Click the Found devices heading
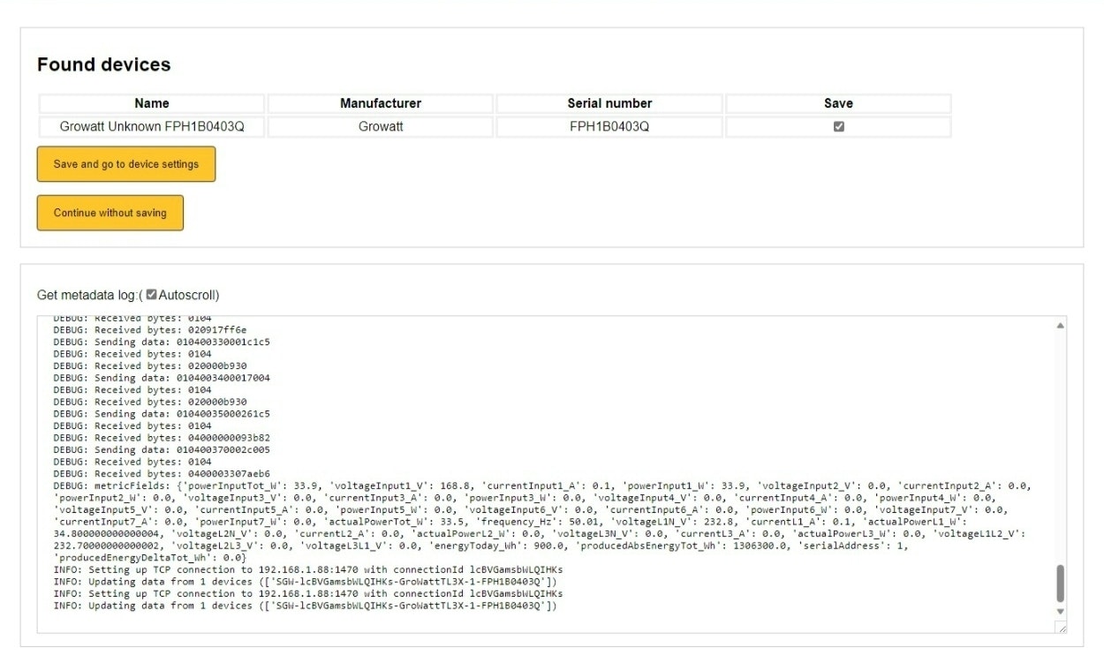Screen dimensions: 1104x662 (x=104, y=64)
